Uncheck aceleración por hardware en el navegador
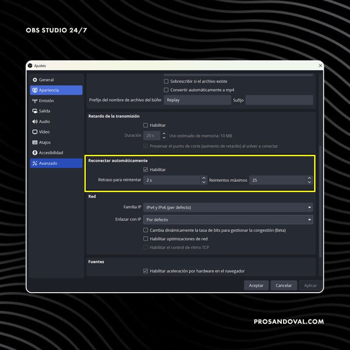The width and height of the screenshot is (350, 350). coord(146,271)
